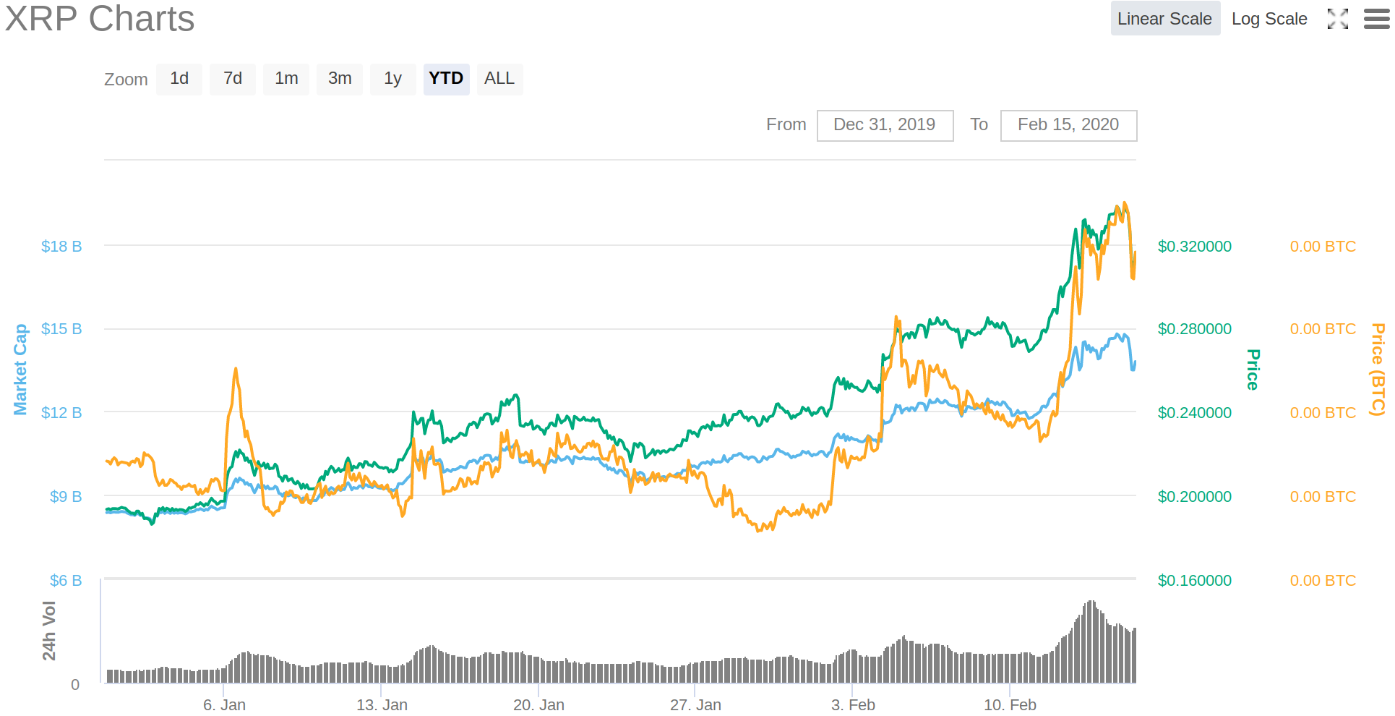Viewport: 1395px width, 716px height.
Task: Set zoom range to 1d
Action: pyautogui.click(x=179, y=79)
